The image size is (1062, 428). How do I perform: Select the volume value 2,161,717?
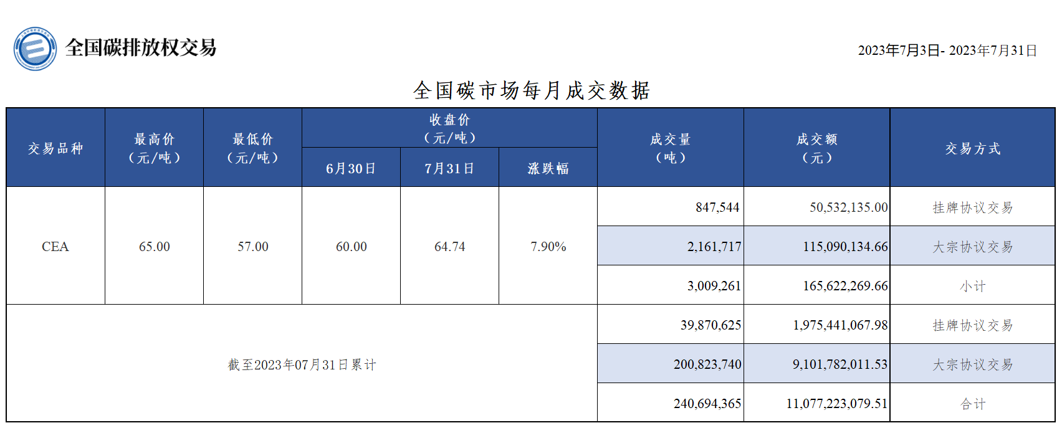coord(714,247)
